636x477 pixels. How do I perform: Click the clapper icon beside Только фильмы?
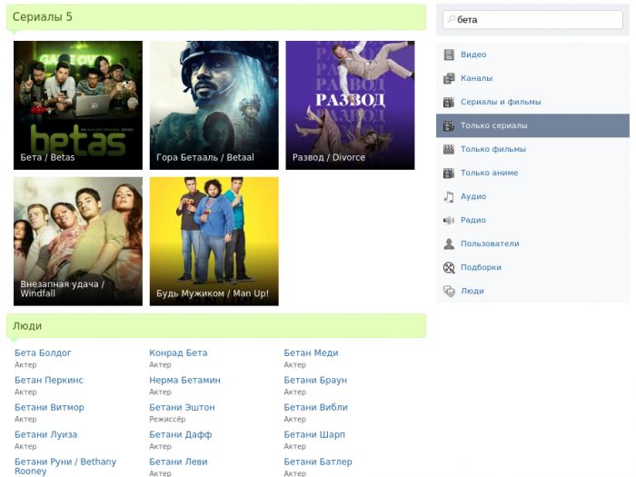pos(449,149)
